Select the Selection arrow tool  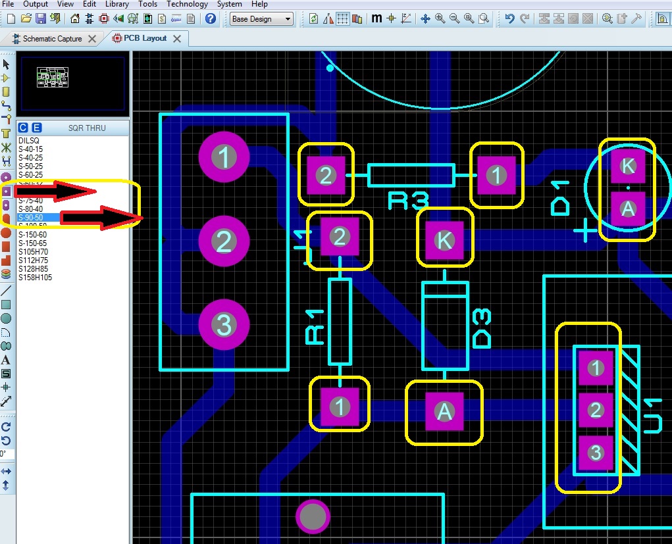pos(6,64)
